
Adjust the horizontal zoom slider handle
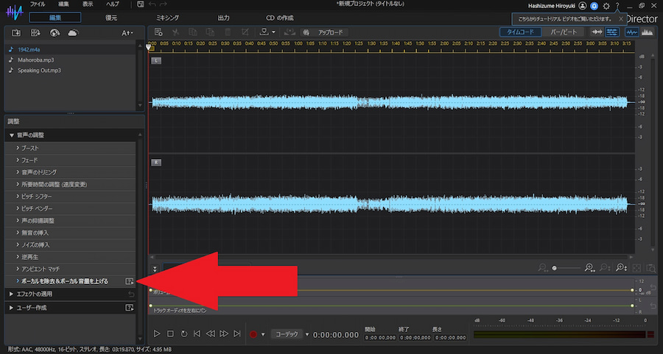554,268
